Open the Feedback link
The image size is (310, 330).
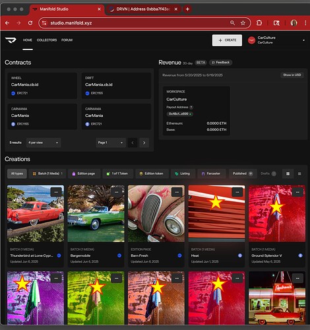coord(220,63)
